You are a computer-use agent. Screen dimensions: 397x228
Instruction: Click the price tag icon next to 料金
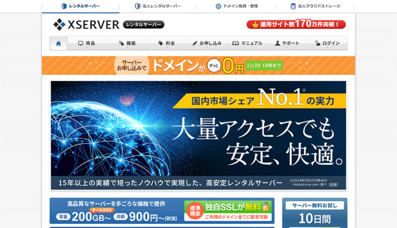click(161, 43)
